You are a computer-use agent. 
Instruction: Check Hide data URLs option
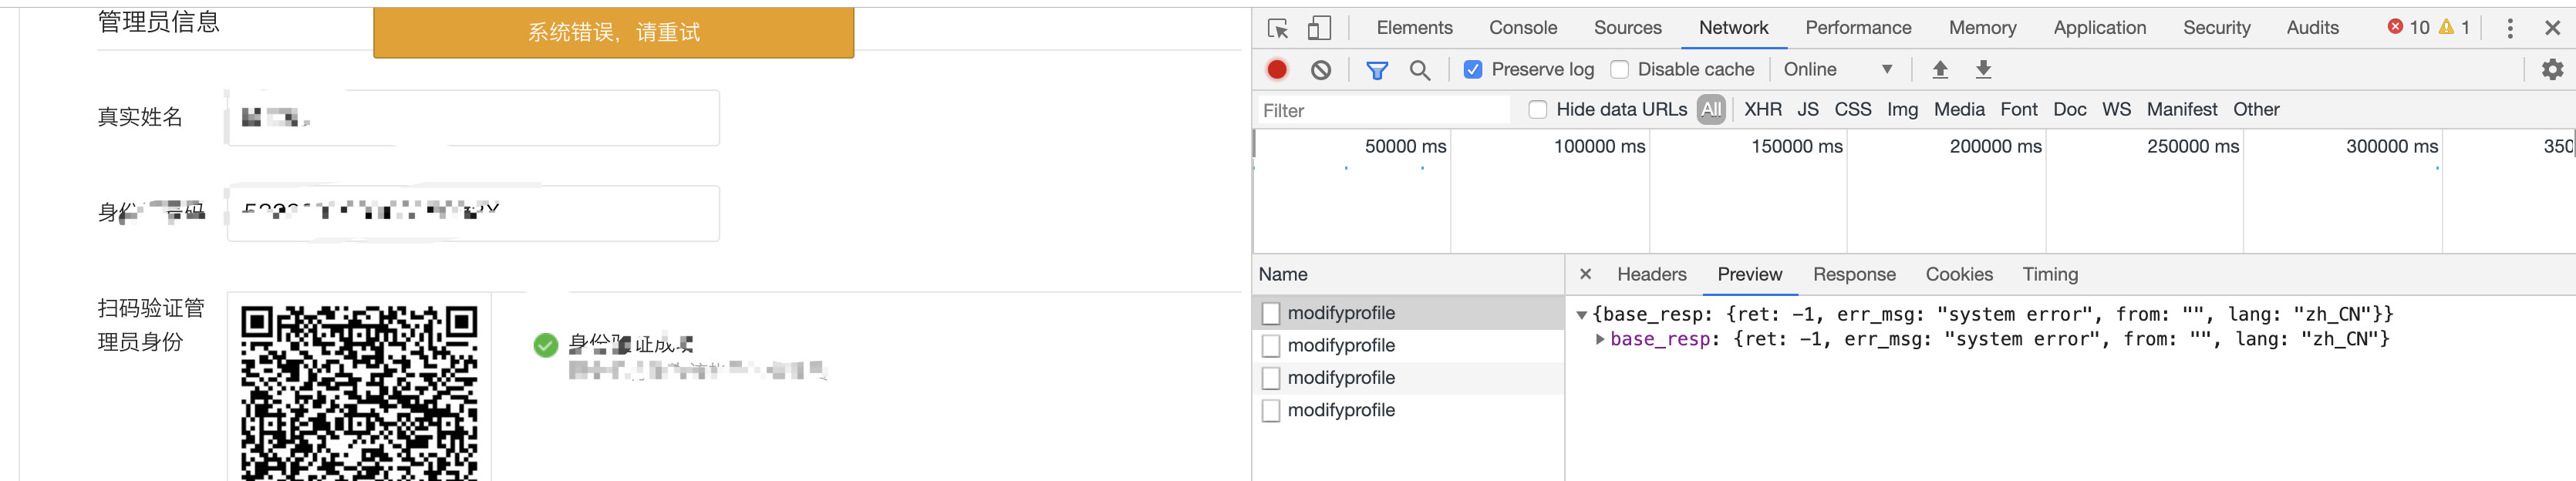[x=1538, y=109]
